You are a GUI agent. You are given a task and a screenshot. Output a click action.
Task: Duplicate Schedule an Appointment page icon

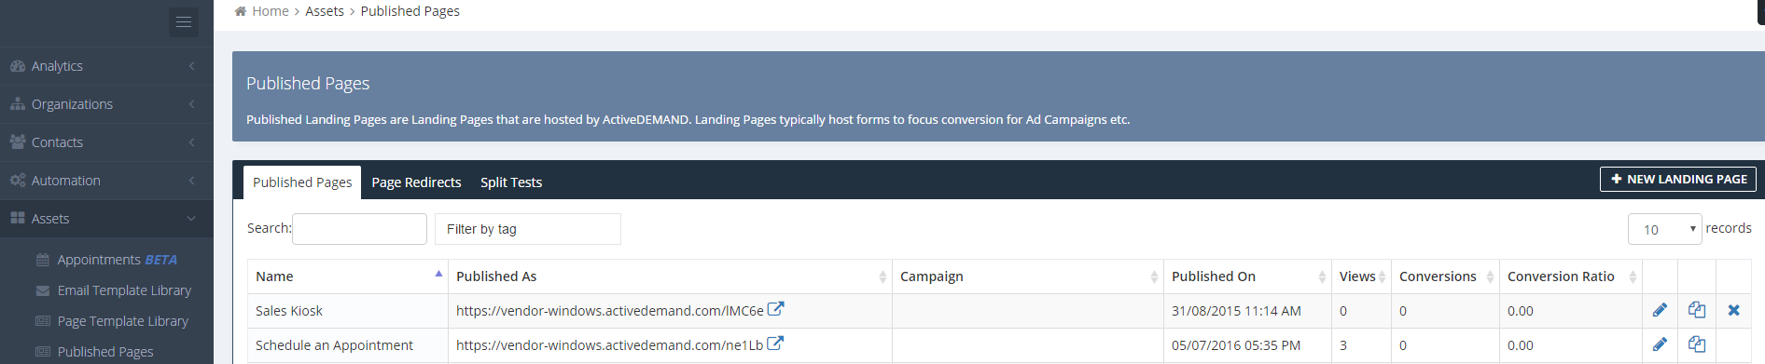click(x=1697, y=344)
